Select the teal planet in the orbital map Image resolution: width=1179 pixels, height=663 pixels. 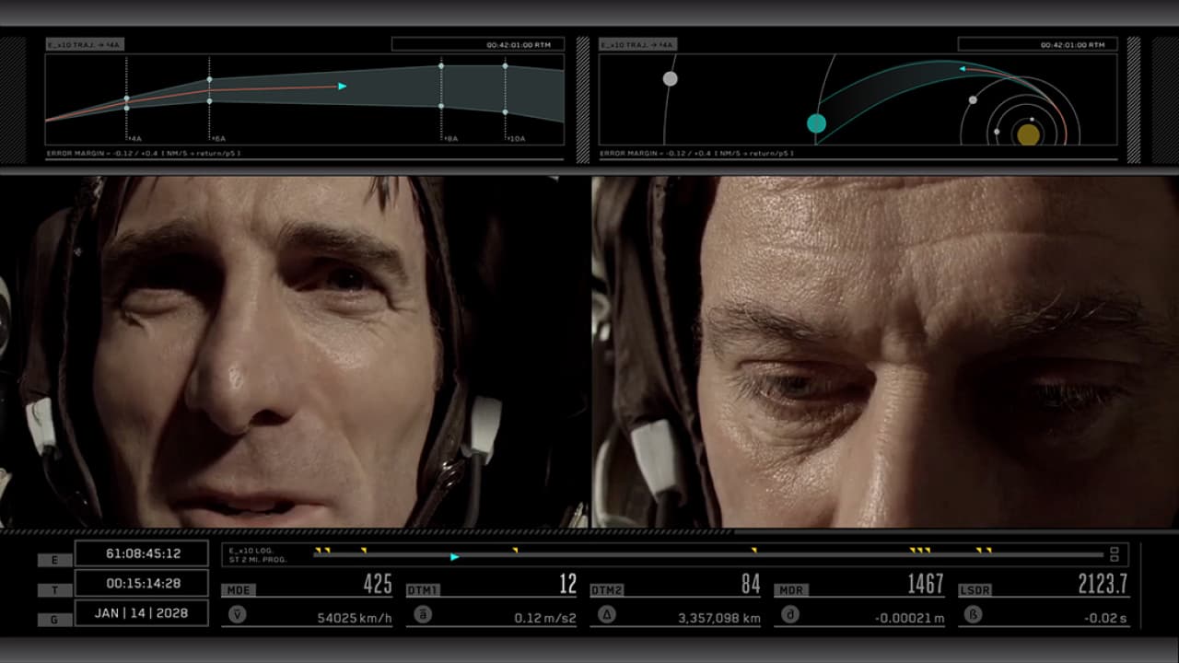pos(816,123)
